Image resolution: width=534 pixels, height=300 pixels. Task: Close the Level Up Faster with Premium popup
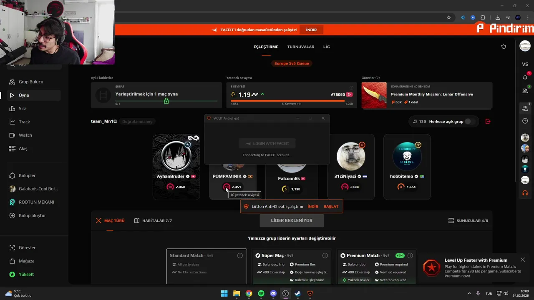click(523, 260)
